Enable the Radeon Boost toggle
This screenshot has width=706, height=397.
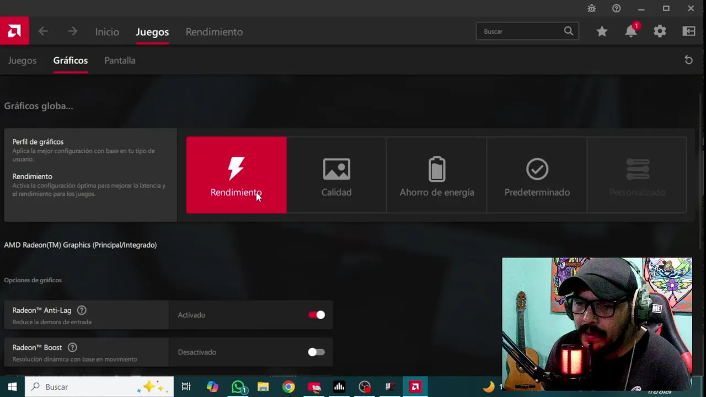pos(317,352)
